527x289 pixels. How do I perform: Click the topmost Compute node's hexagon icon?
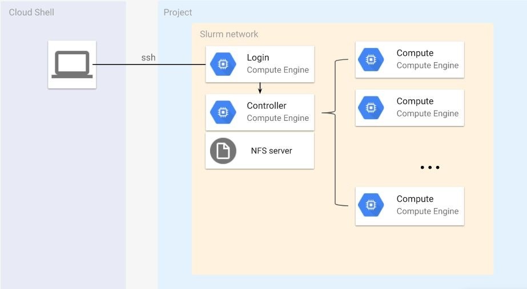tap(371, 60)
